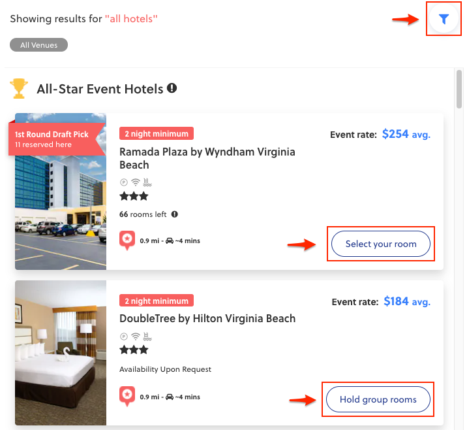Click the Ramada Plaza Wi-Fi amenity icon

pyautogui.click(x=135, y=182)
